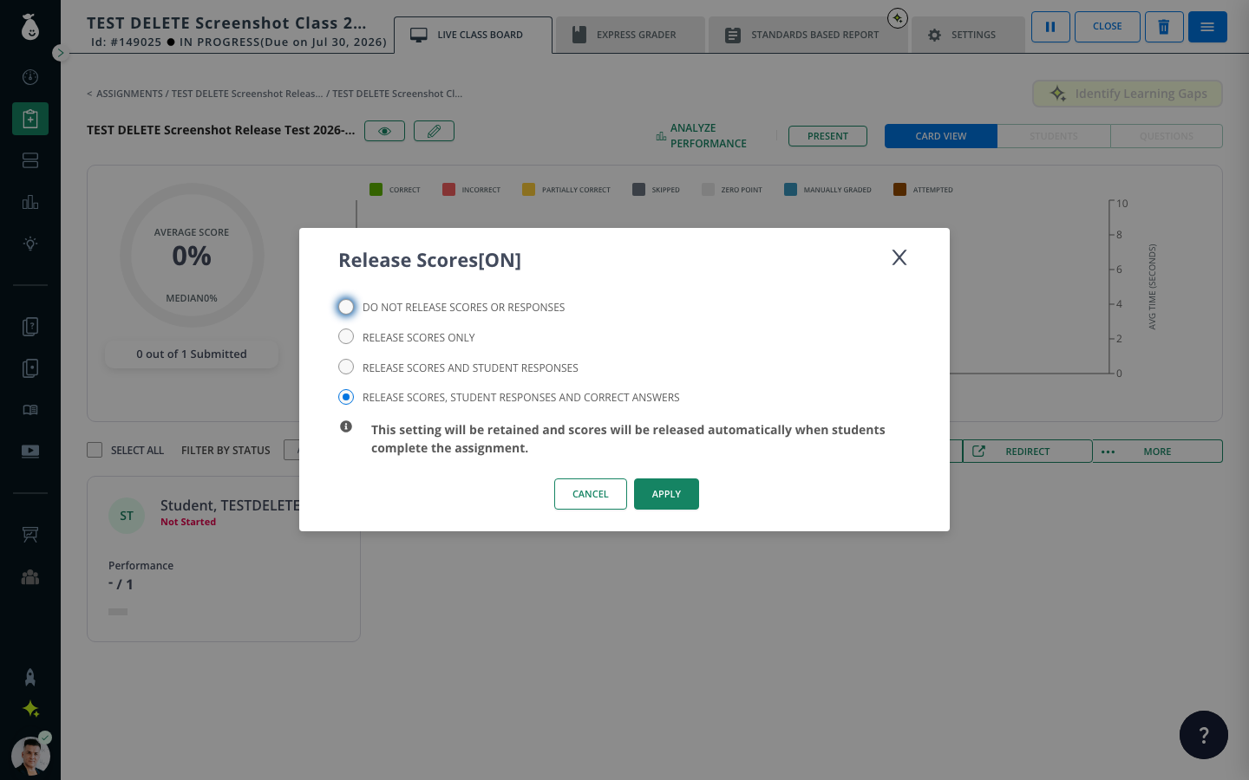Click the ST student avatar on card

coord(127,516)
